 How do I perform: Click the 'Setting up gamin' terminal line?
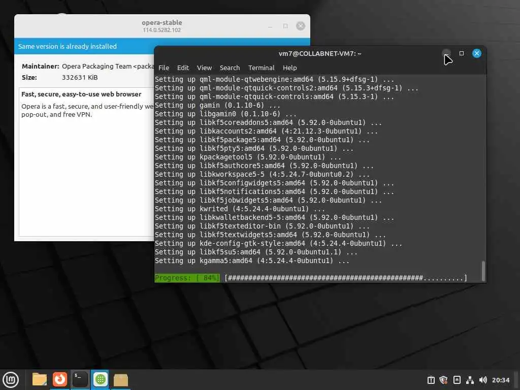217,105
